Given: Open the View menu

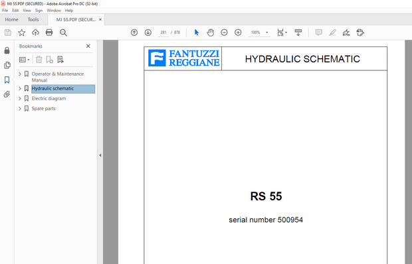Looking at the screenshot, I should 27,11.
